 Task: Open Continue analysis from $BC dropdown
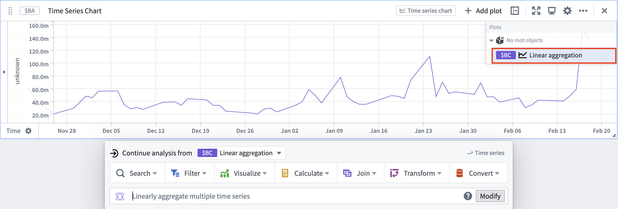tap(240, 153)
